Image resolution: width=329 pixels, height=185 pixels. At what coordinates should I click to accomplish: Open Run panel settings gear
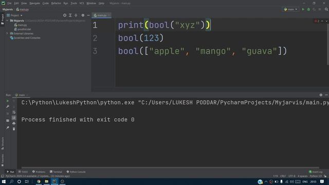[x=321, y=95]
